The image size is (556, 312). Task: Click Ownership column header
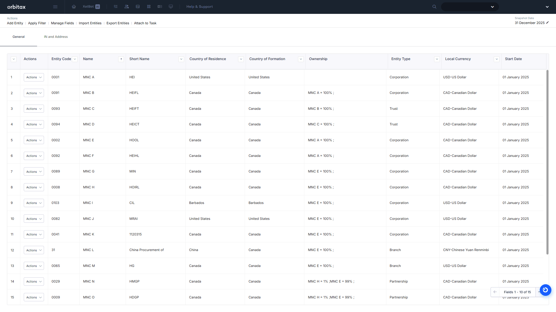(x=318, y=59)
